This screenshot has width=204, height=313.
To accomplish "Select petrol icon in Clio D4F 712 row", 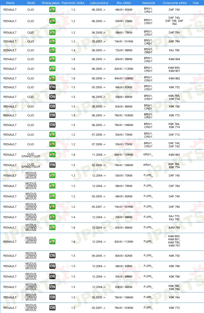I will pos(52,135).
